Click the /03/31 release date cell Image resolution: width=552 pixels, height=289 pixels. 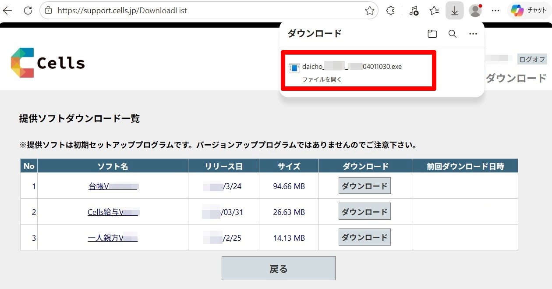(x=224, y=212)
